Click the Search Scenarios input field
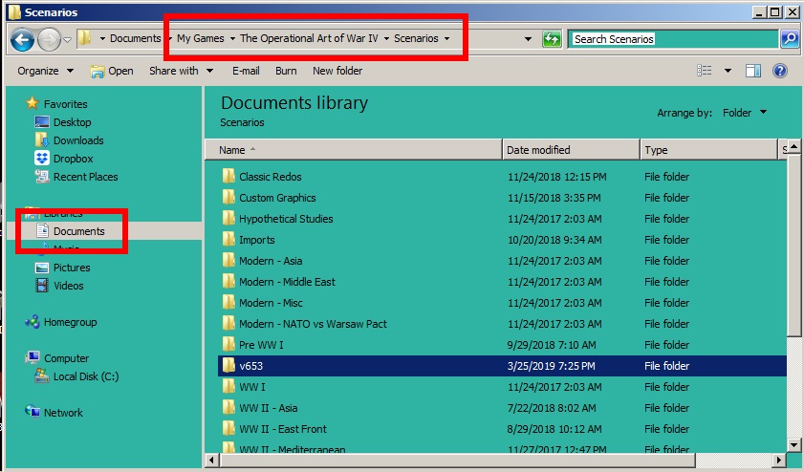 click(673, 39)
